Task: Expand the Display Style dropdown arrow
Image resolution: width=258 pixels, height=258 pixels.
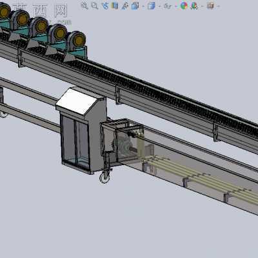Action: 159,6
